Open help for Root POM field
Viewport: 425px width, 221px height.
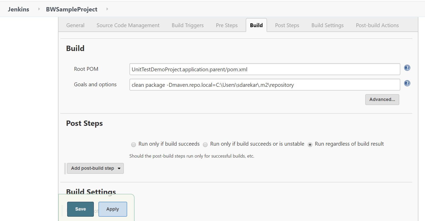click(x=407, y=68)
